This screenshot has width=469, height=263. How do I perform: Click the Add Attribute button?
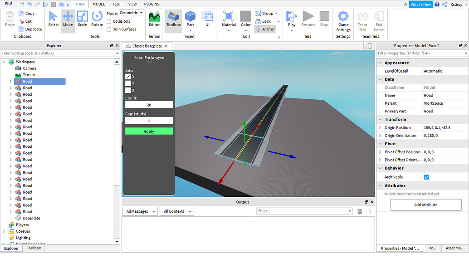pyautogui.click(x=425, y=205)
